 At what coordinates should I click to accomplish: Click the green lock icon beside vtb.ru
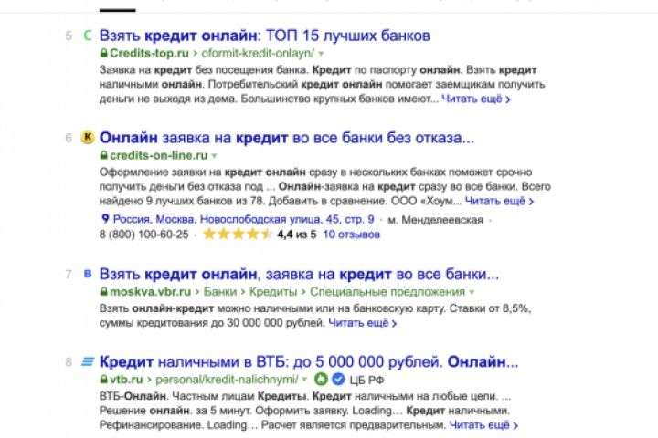pyautogui.click(x=104, y=379)
